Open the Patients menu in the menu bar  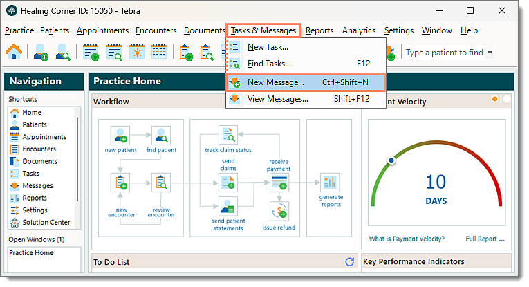point(55,30)
